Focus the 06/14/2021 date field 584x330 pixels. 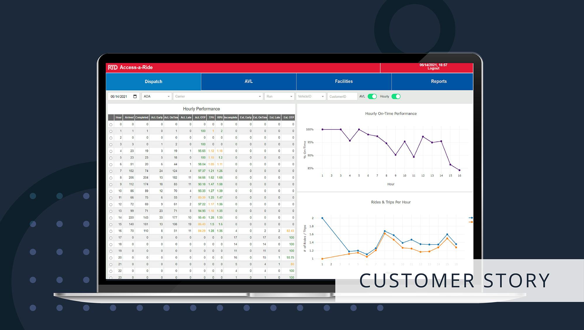pyautogui.click(x=124, y=96)
